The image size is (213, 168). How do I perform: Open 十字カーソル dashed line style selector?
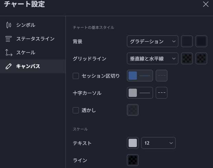pyautogui.click(x=162, y=93)
